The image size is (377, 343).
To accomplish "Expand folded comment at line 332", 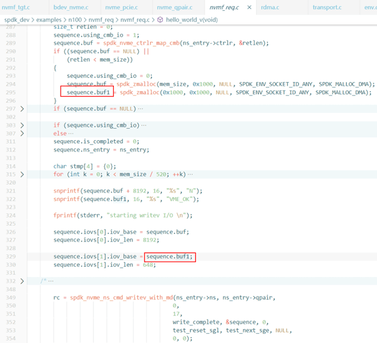I will pyautogui.click(x=22, y=281).
